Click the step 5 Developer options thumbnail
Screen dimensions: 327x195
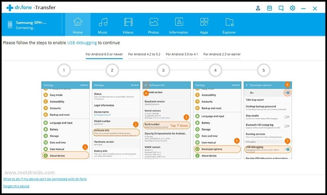tap(268, 120)
